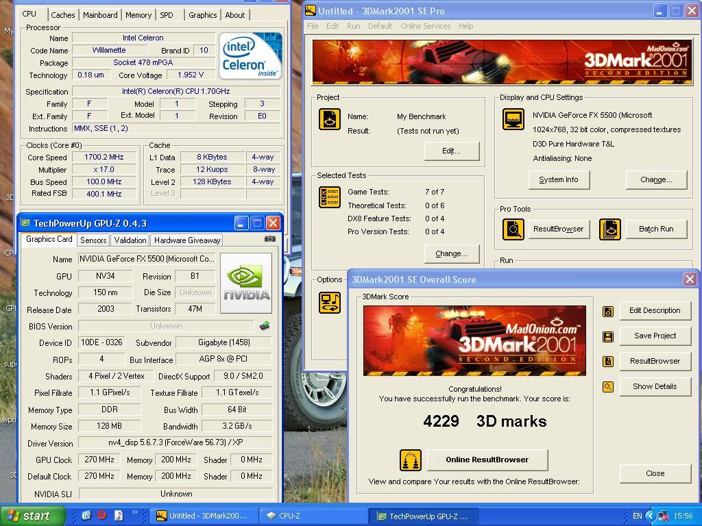Click Change... button under Selected Tests
The image size is (702, 526).
[x=451, y=253]
